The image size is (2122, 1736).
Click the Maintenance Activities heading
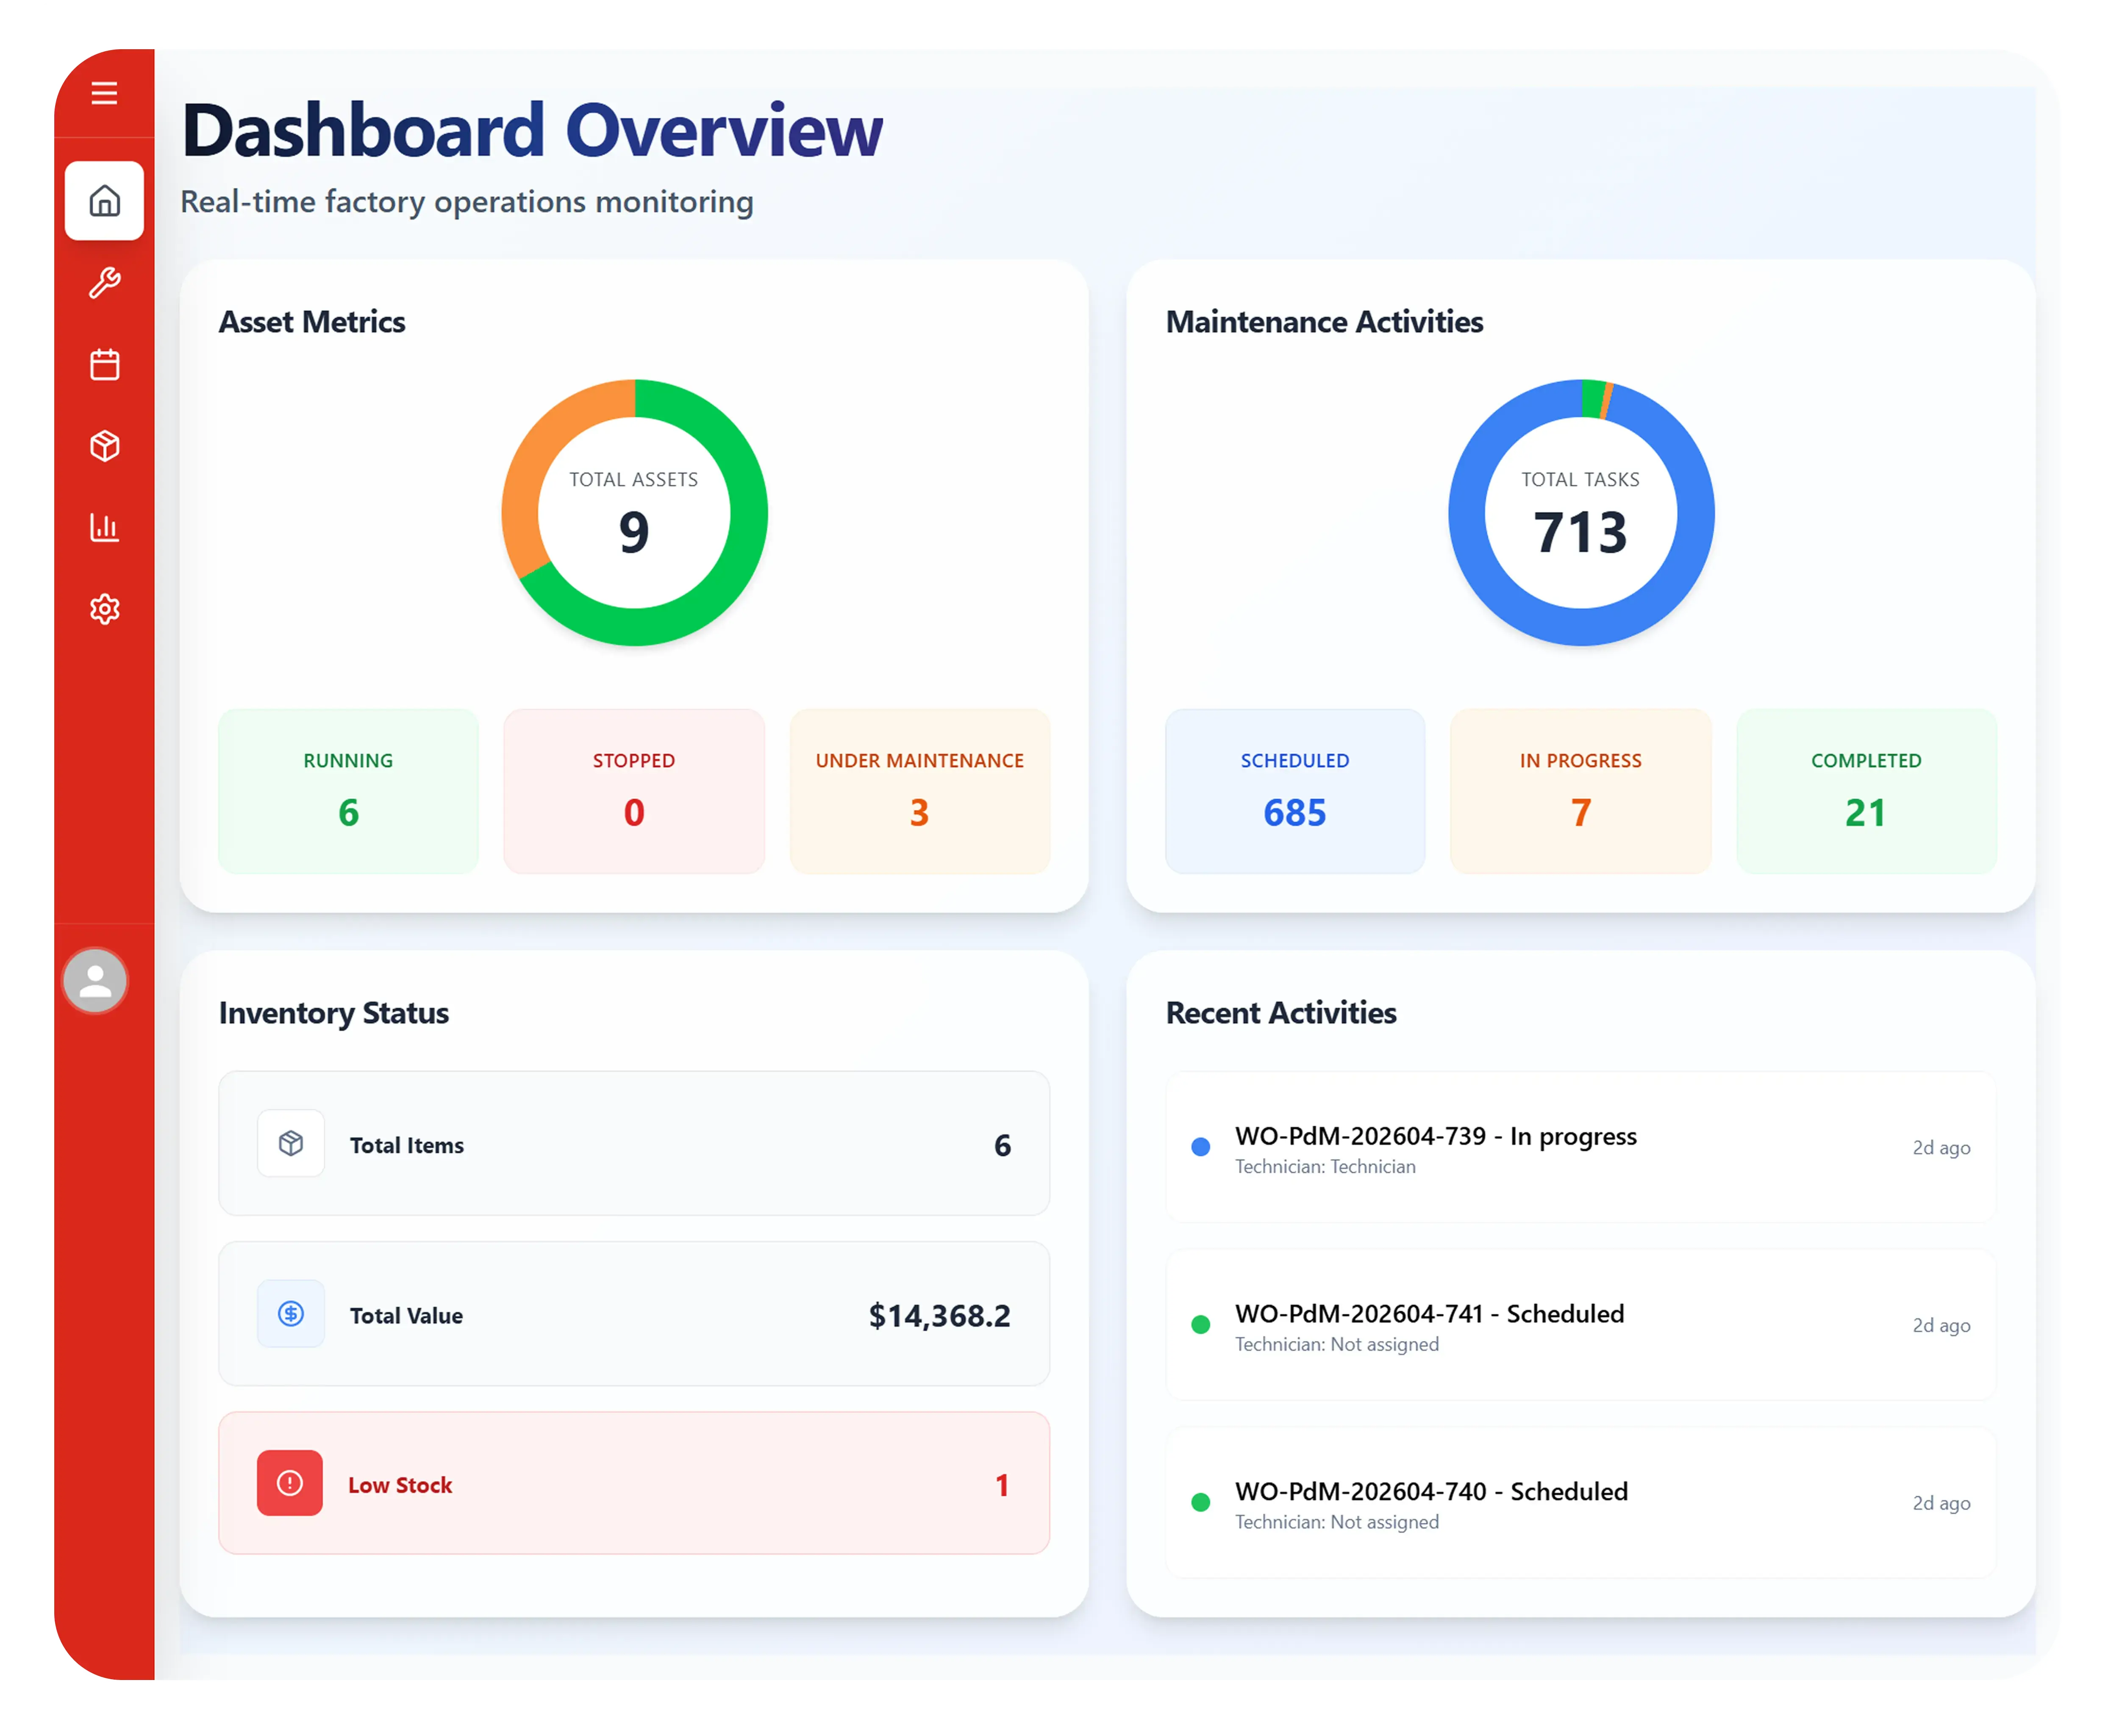click(1325, 322)
